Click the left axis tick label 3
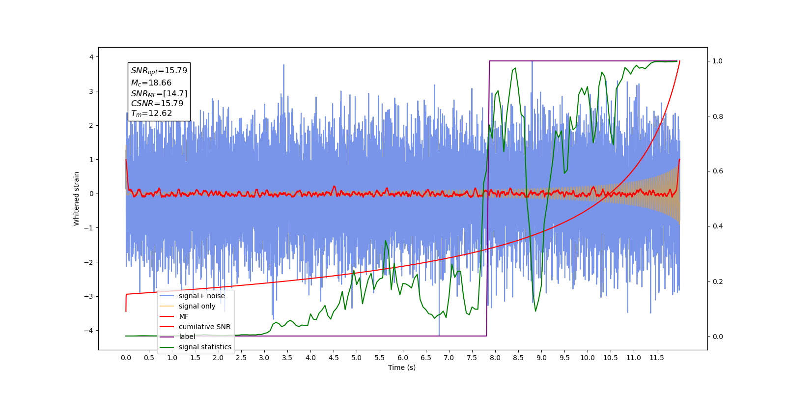The width and height of the screenshot is (786, 393). [x=91, y=91]
